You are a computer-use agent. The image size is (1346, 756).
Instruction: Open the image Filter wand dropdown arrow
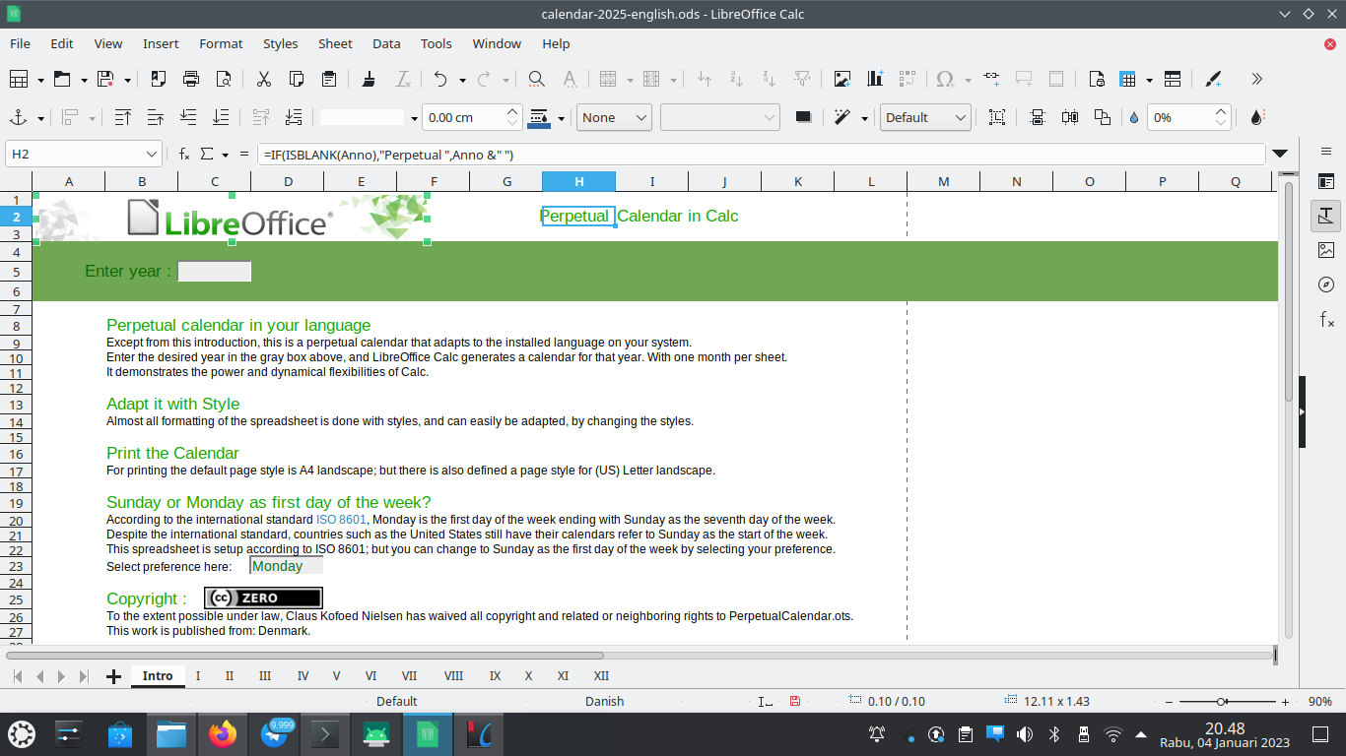pyautogui.click(x=864, y=118)
